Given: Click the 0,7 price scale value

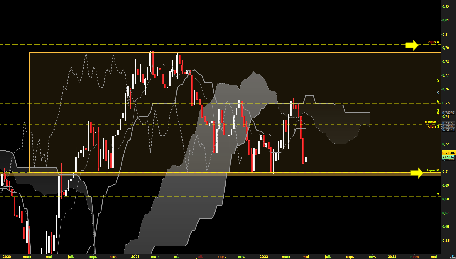Looking at the screenshot, I should [445, 172].
